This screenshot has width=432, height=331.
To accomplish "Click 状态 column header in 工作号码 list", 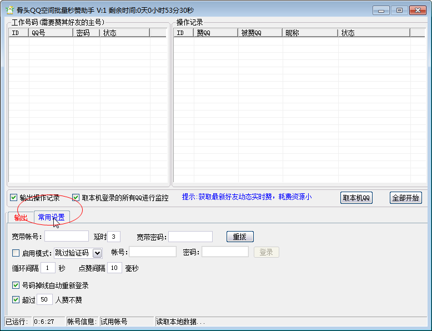I will (x=125, y=33).
